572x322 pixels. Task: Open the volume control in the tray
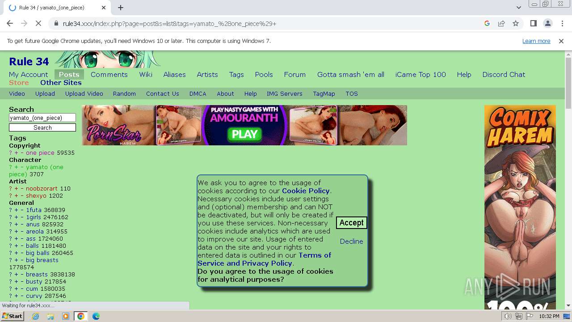[508, 316]
